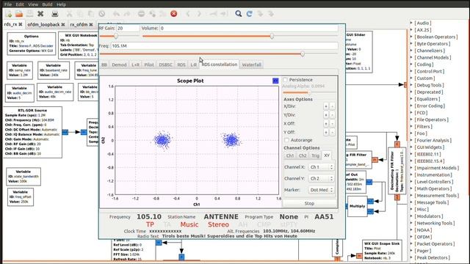Enable the Persistence checkbox
This screenshot has width=470, height=264.
point(286,80)
